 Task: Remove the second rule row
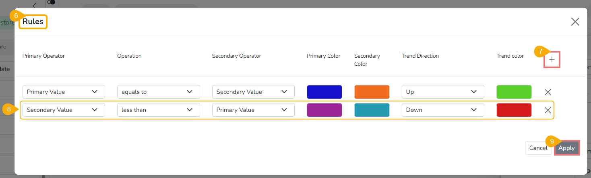(548, 110)
